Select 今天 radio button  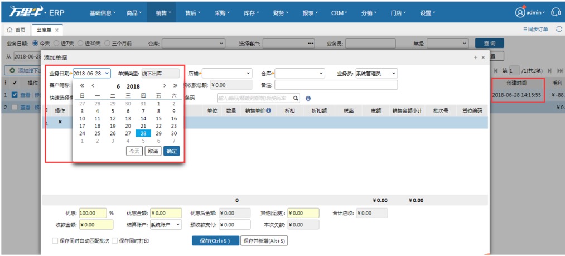tap(35, 44)
